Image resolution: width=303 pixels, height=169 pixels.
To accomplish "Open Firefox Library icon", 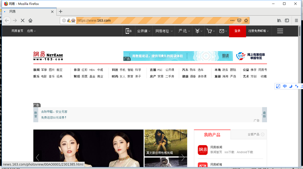I will pos(279,20).
